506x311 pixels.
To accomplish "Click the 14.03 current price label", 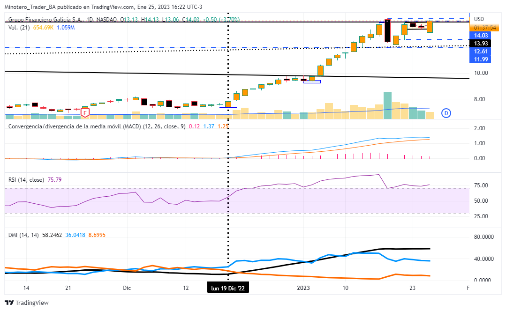I will point(481,36).
